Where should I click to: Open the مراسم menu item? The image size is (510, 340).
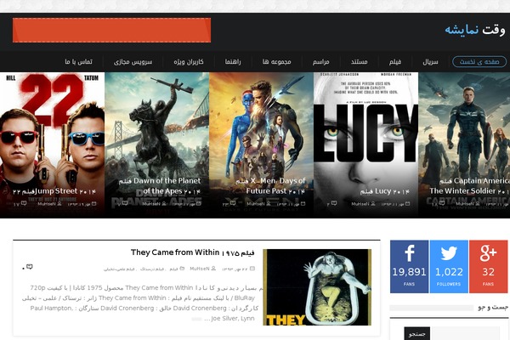[x=320, y=61]
